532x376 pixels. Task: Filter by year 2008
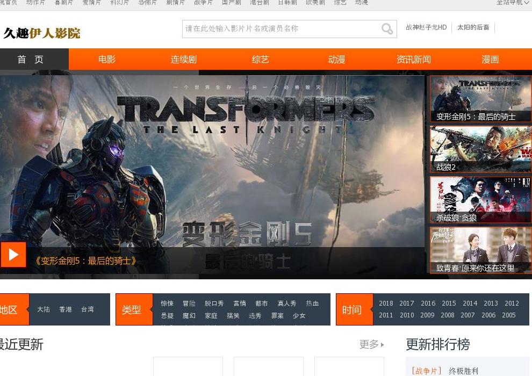click(x=448, y=315)
